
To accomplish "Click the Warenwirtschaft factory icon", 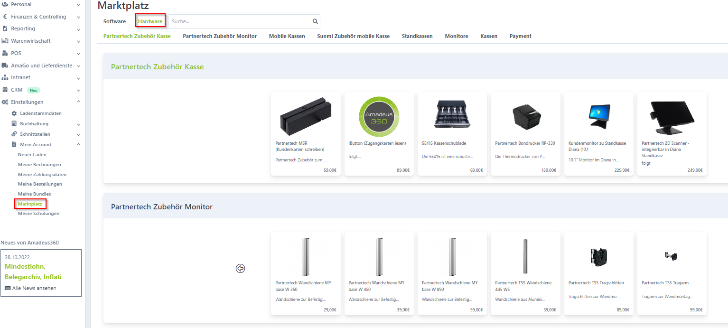I will click(x=5, y=41).
